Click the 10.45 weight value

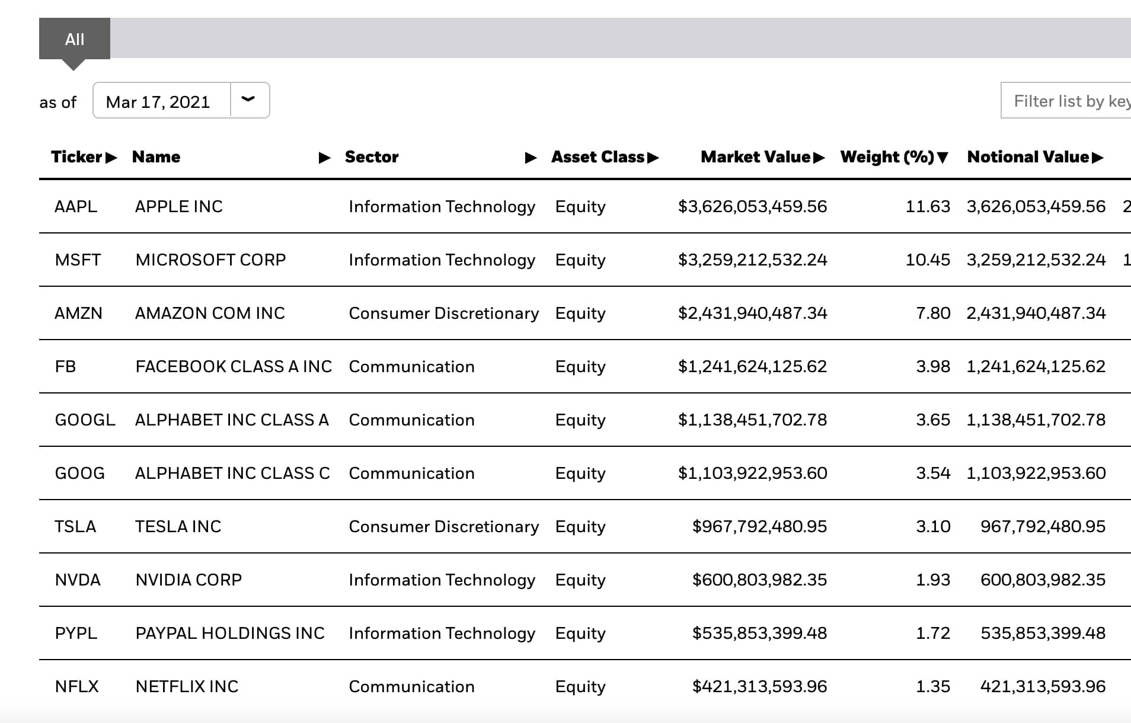[x=928, y=260]
